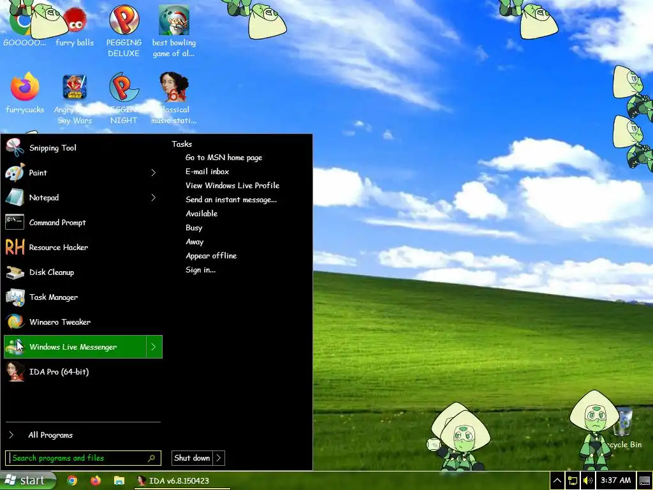Open Resource Hacker program
Screen dimensions: 653x490
pos(82,248)
